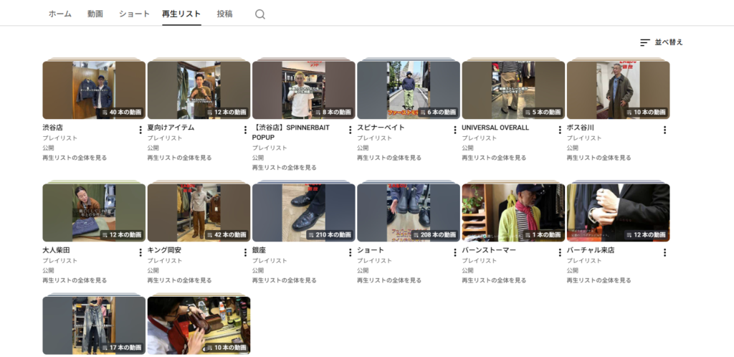Open the 並べ替え sort menu
Image resolution: width=734 pixels, height=357 pixels.
[x=662, y=42]
